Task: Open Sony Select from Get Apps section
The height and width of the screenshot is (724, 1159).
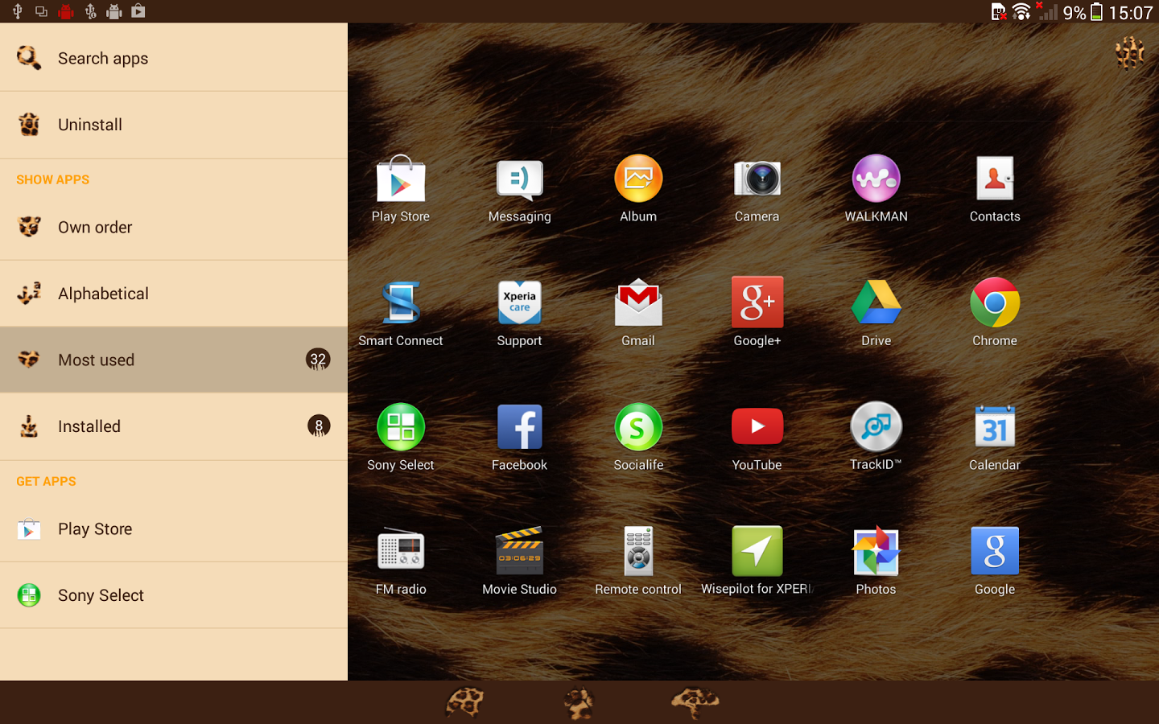Action: [174, 595]
